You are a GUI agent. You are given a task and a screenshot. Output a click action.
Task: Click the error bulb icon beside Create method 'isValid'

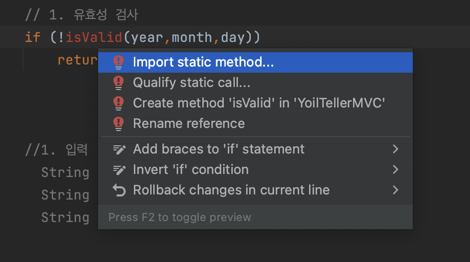pos(119,103)
